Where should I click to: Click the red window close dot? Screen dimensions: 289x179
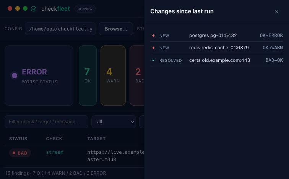click(x=10, y=8)
